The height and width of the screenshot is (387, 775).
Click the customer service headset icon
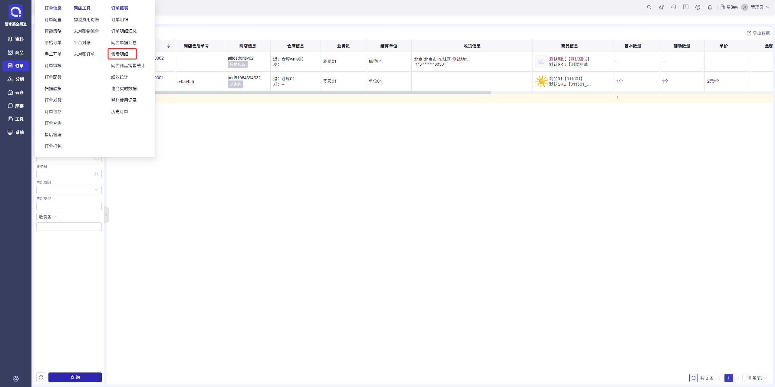tap(674, 7)
